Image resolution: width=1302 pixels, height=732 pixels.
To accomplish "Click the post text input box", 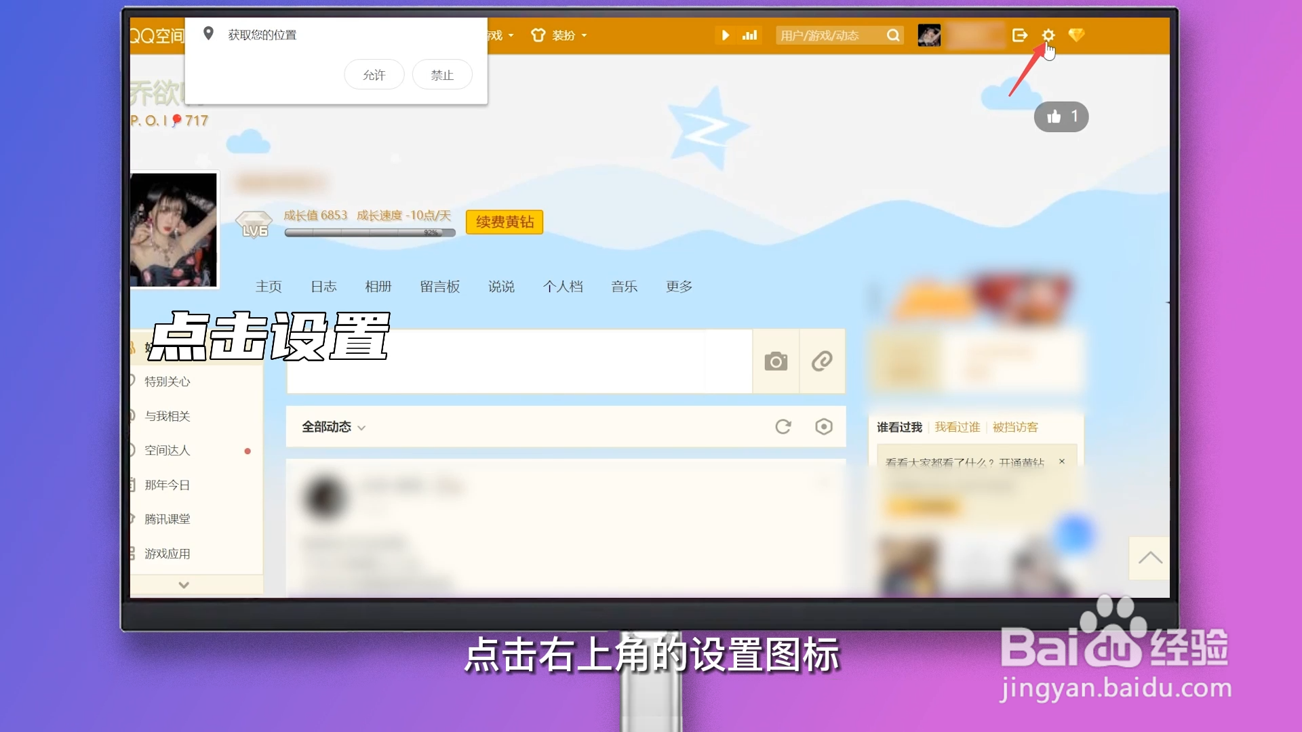I will click(519, 361).
